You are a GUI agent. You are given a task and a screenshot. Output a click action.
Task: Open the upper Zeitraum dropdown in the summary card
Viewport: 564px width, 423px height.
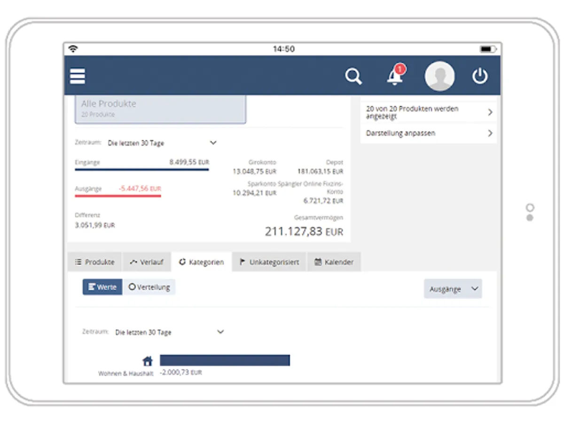162,143
